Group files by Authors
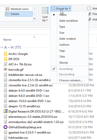This screenshot has width=97, height=140. [x=64, y=45]
